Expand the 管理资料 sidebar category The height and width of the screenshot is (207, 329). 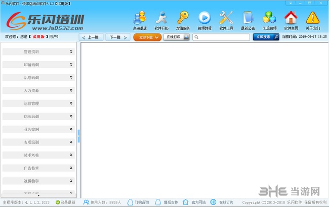point(38,51)
